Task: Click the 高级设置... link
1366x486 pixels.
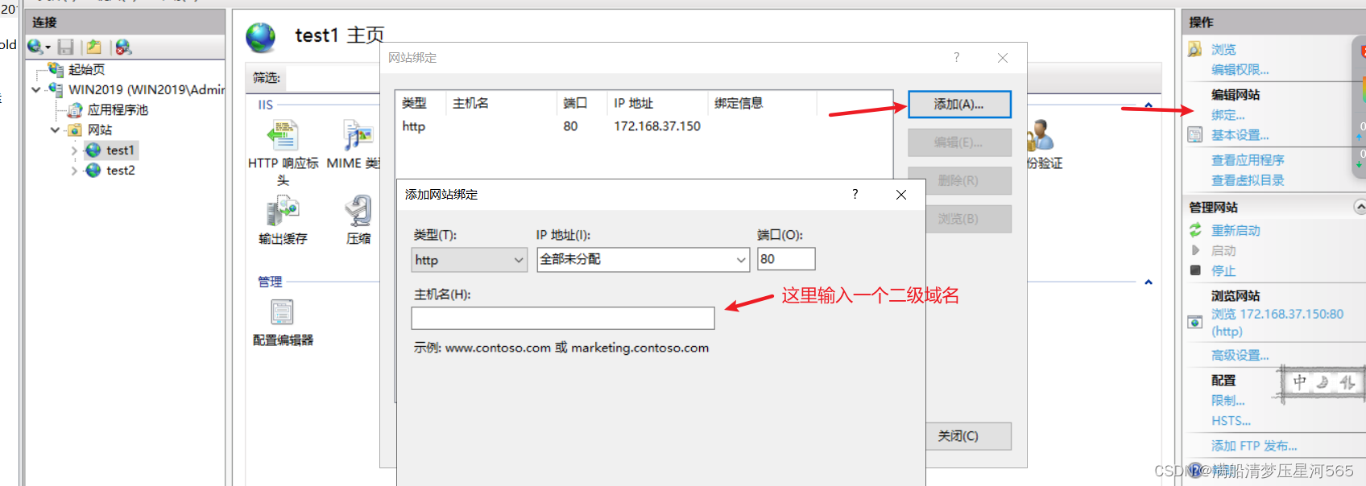Action: coord(1240,356)
